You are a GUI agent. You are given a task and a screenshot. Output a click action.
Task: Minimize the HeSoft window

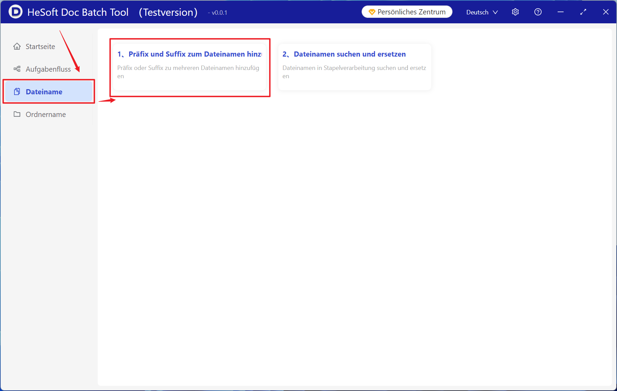pos(560,12)
